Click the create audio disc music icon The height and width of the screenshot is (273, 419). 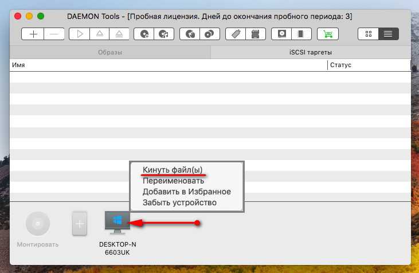[x=164, y=34]
